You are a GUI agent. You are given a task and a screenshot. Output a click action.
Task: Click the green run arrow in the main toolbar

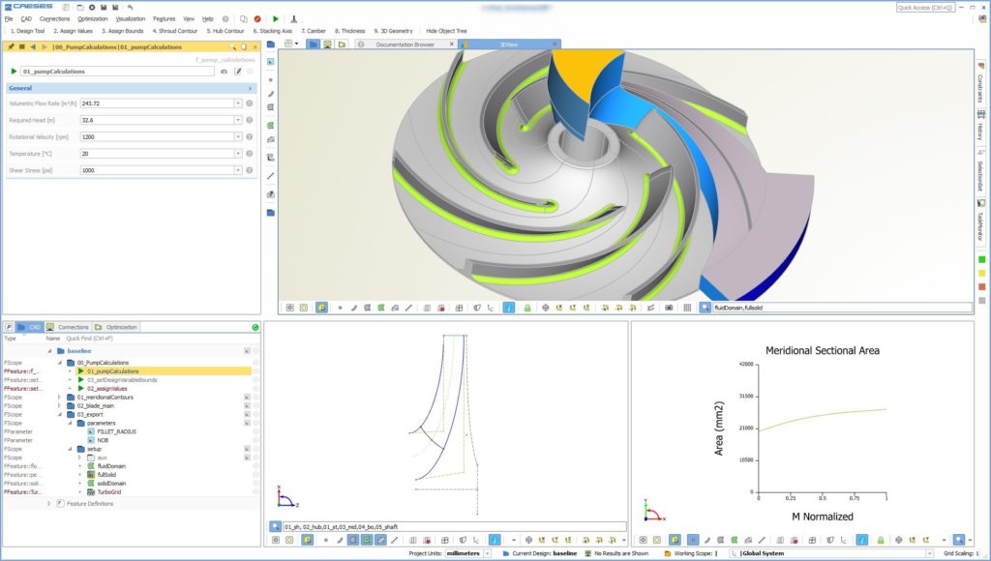tap(276, 17)
